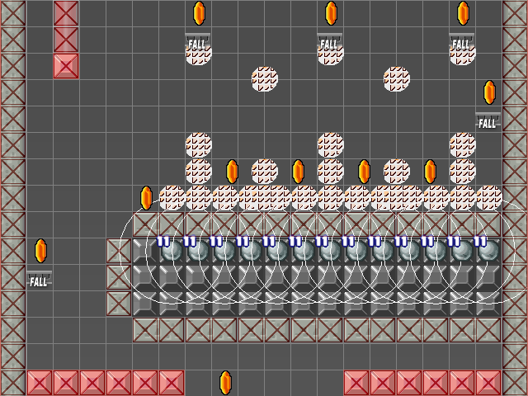Select the FALL platform beside the right wall
Viewport: 528px width, 396px height.
(x=488, y=121)
